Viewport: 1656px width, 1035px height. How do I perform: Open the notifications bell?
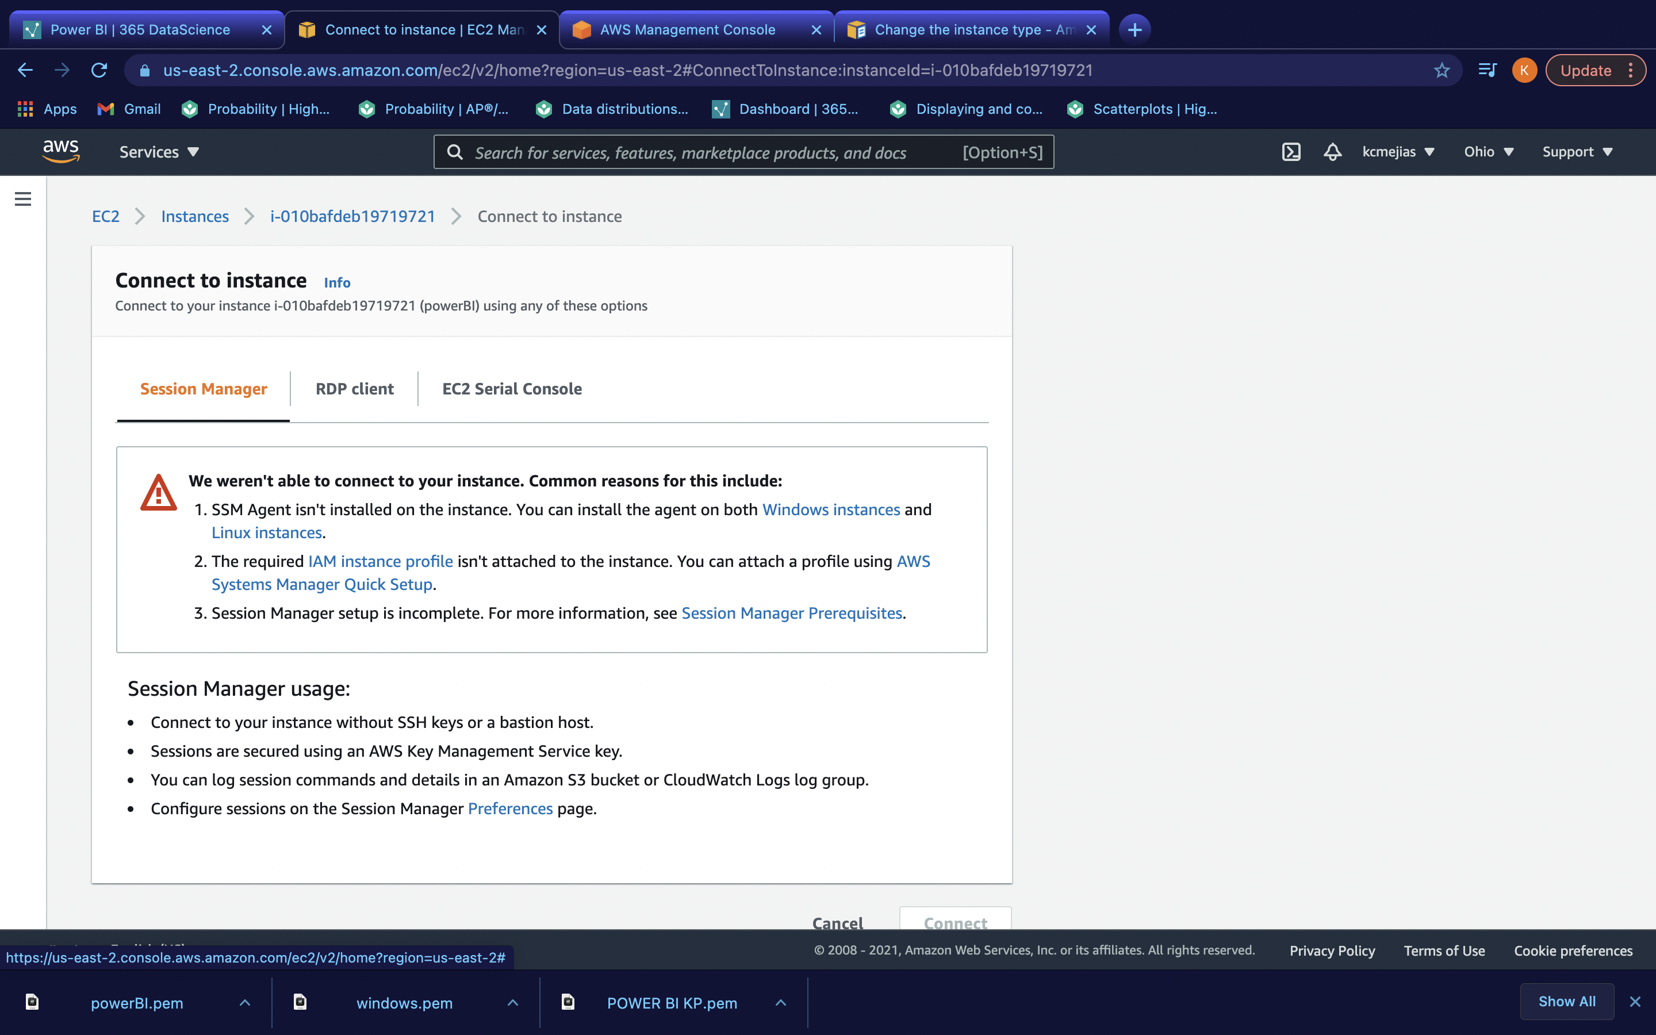(x=1332, y=151)
